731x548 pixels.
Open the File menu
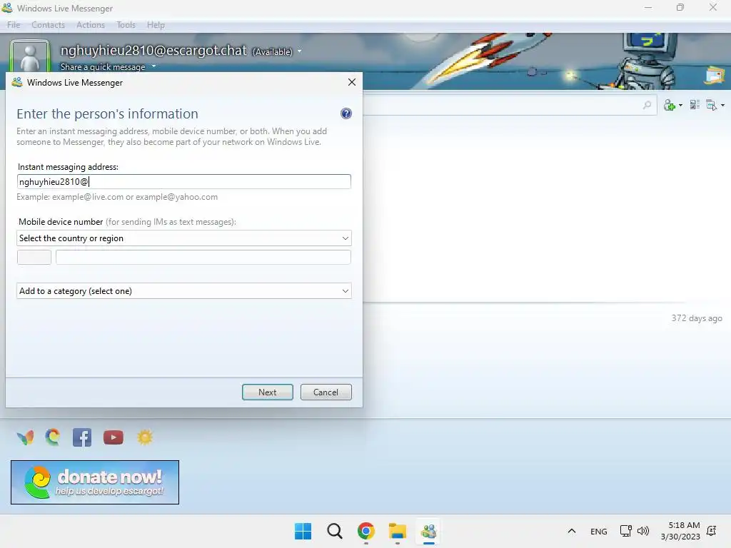pos(14,25)
